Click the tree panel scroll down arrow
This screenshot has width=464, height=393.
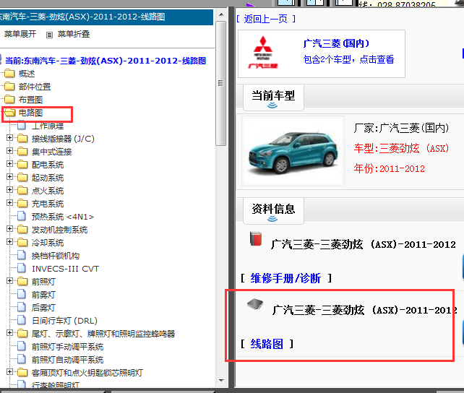(221, 380)
